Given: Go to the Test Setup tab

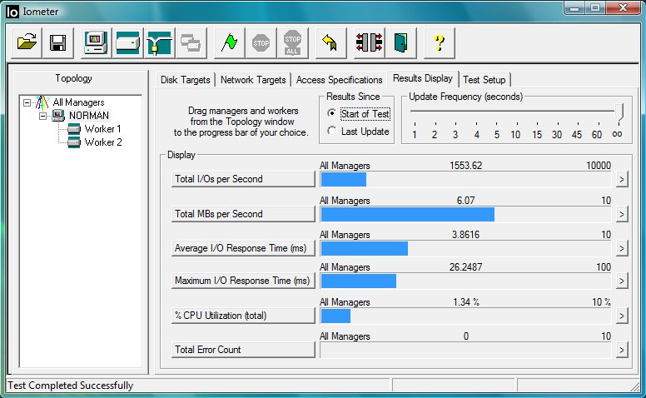Looking at the screenshot, I should [x=484, y=80].
